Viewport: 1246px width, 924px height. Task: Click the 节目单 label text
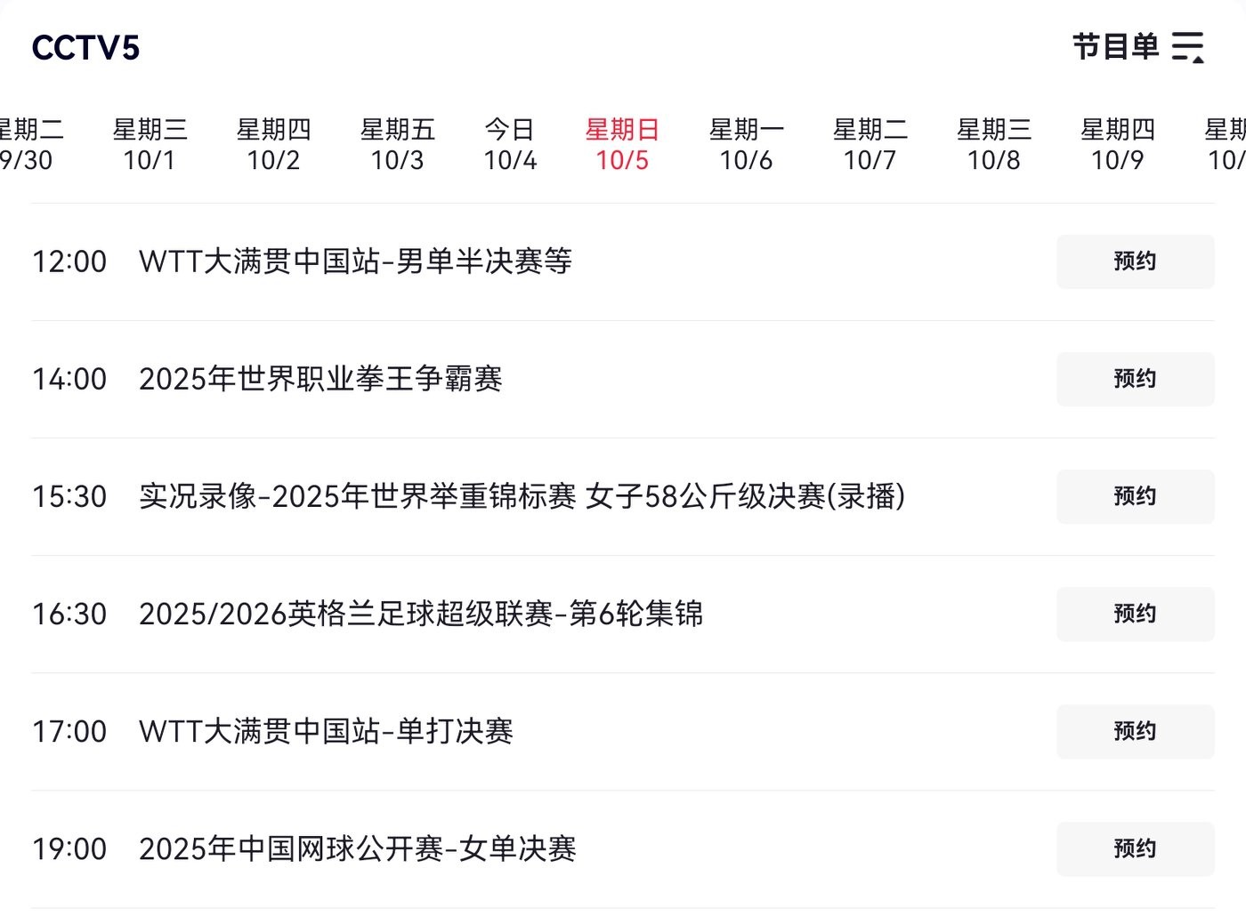[1115, 47]
